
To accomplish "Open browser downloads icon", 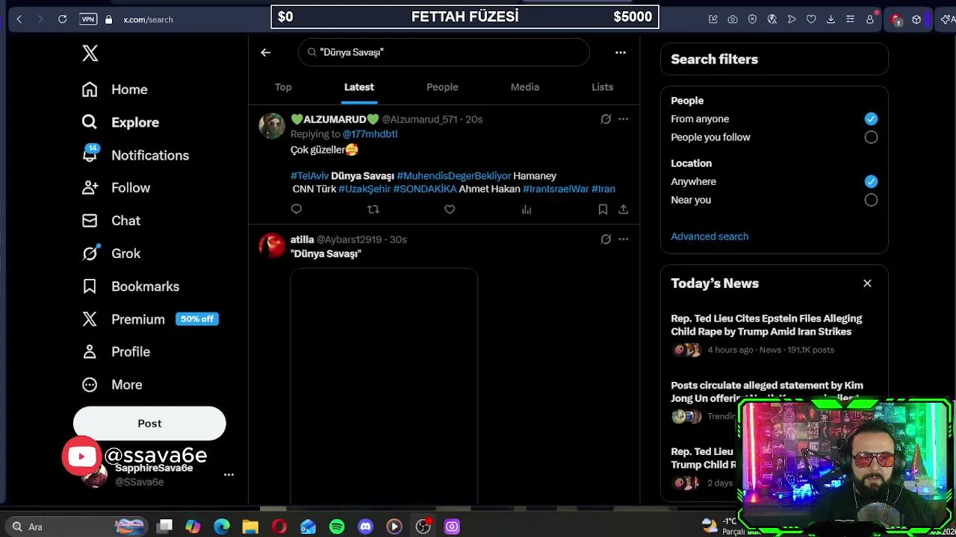I will (831, 19).
